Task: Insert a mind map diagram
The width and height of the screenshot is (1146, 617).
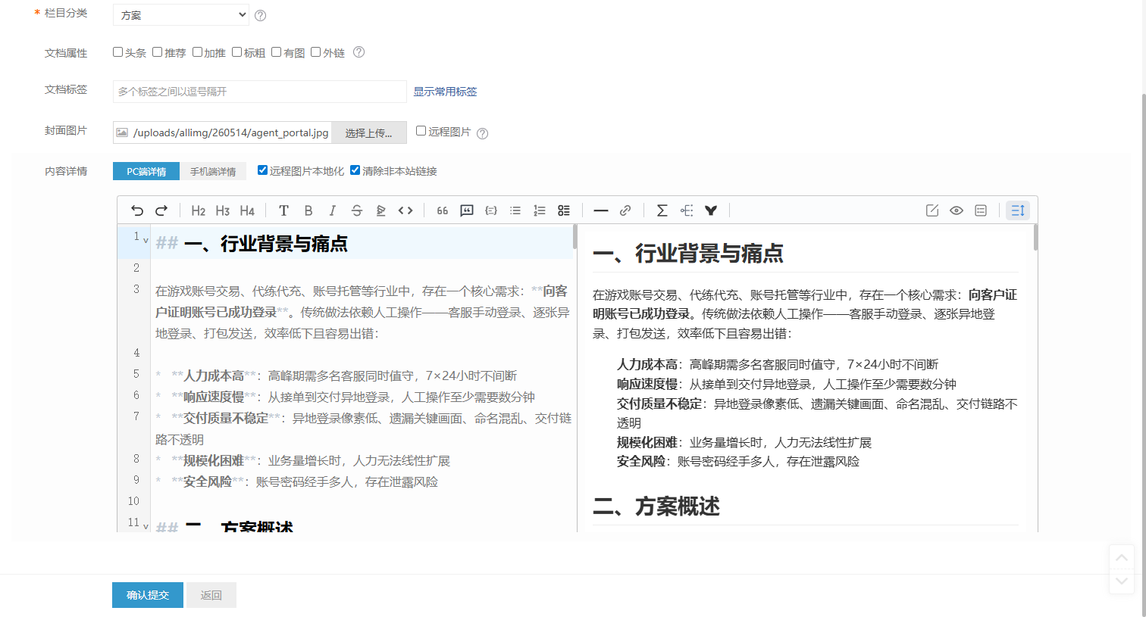Action: (687, 210)
